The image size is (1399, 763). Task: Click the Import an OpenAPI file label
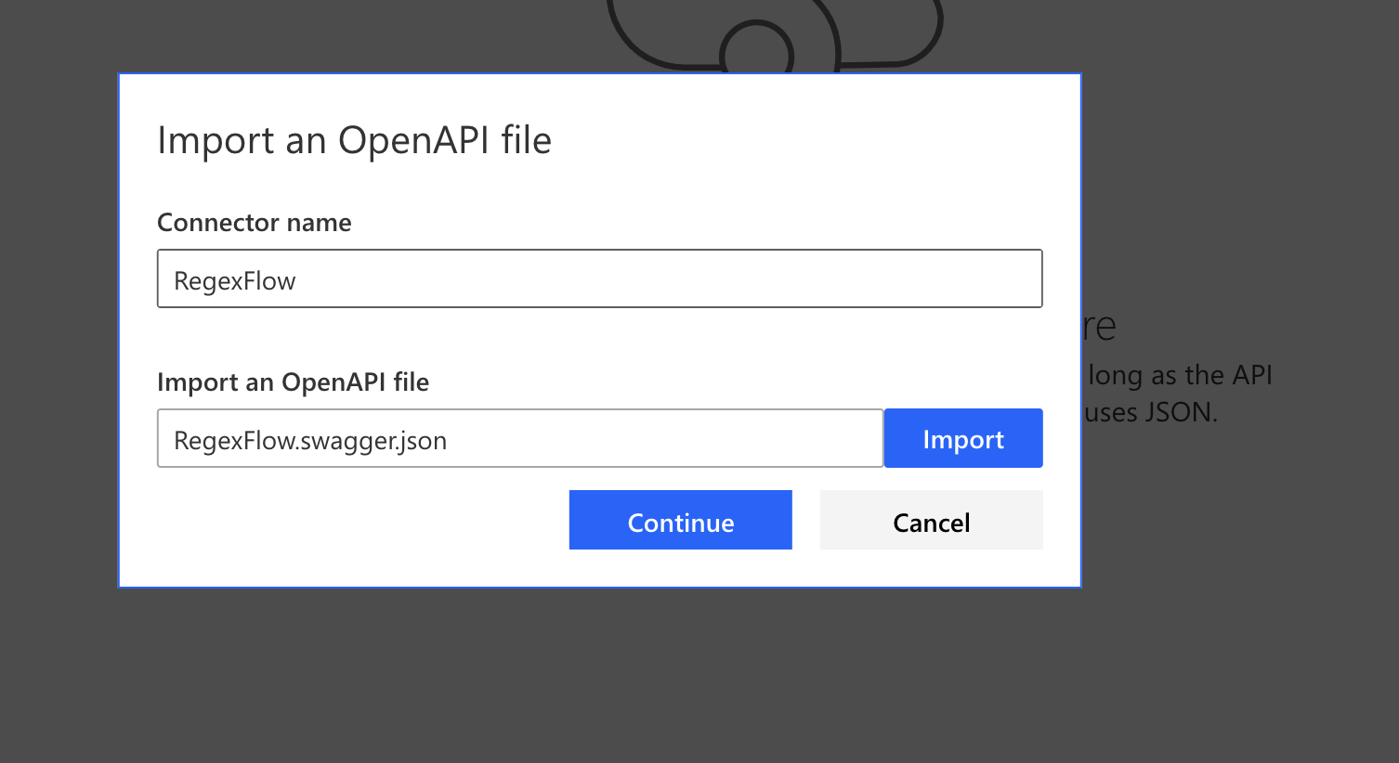(x=293, y=381)
